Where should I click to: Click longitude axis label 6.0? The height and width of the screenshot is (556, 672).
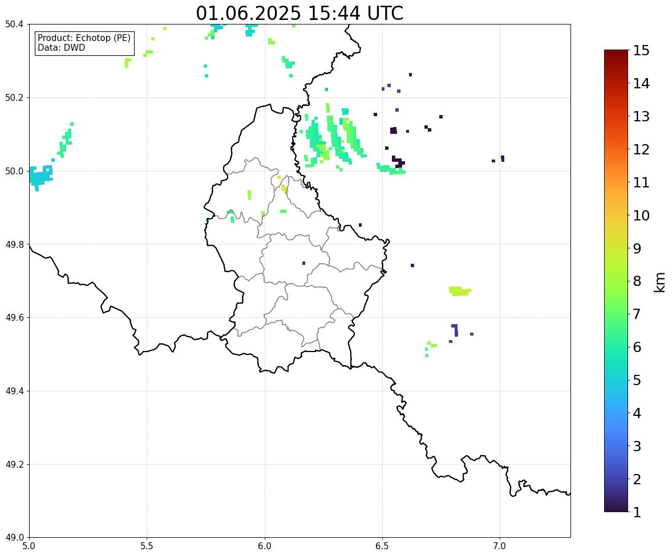click(x=265, y=546)
